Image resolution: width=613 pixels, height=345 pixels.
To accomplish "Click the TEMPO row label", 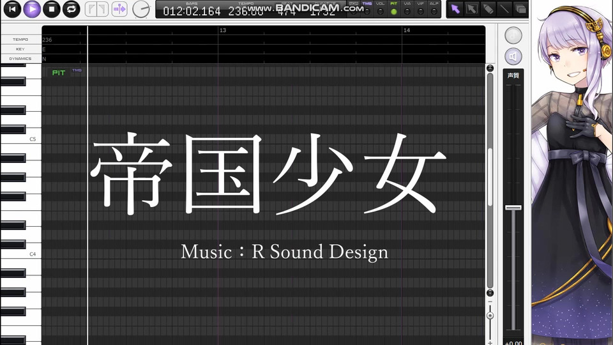I will click(x=20, y=40).
